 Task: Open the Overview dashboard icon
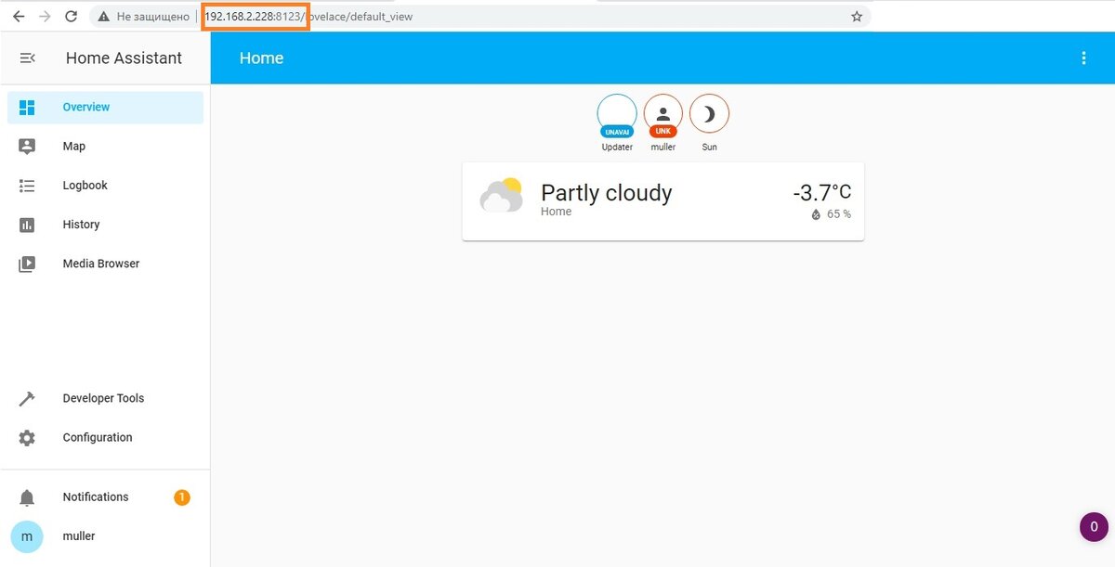(x=27, y=108)
